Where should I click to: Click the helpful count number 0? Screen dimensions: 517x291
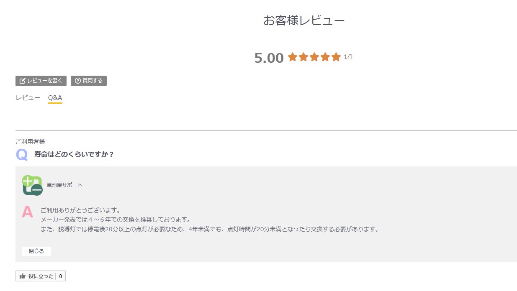(x=60, y=276)
